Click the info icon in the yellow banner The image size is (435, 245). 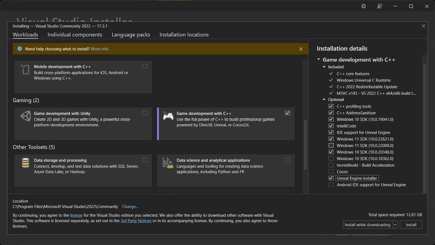pyautogui.click(x=20, y=49)
